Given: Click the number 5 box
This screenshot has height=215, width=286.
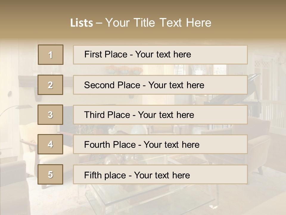Looking at the screenshot, I should pyautogui.click(x=50, y=174).
